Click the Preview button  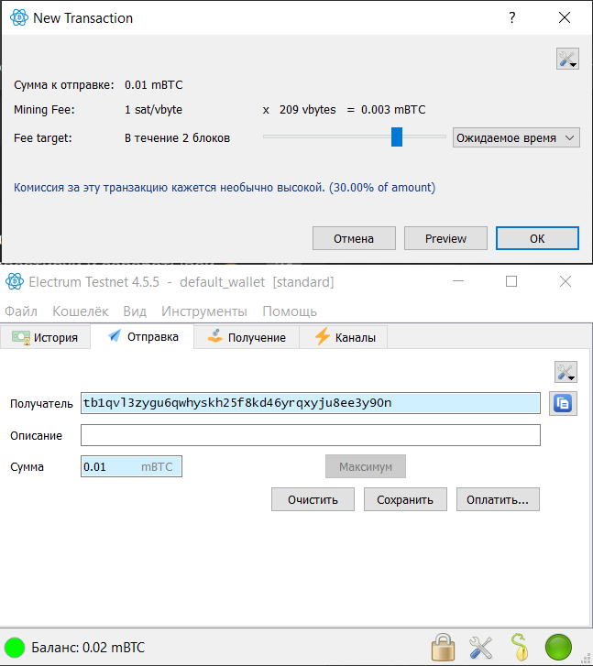click(x=445, y=239)
